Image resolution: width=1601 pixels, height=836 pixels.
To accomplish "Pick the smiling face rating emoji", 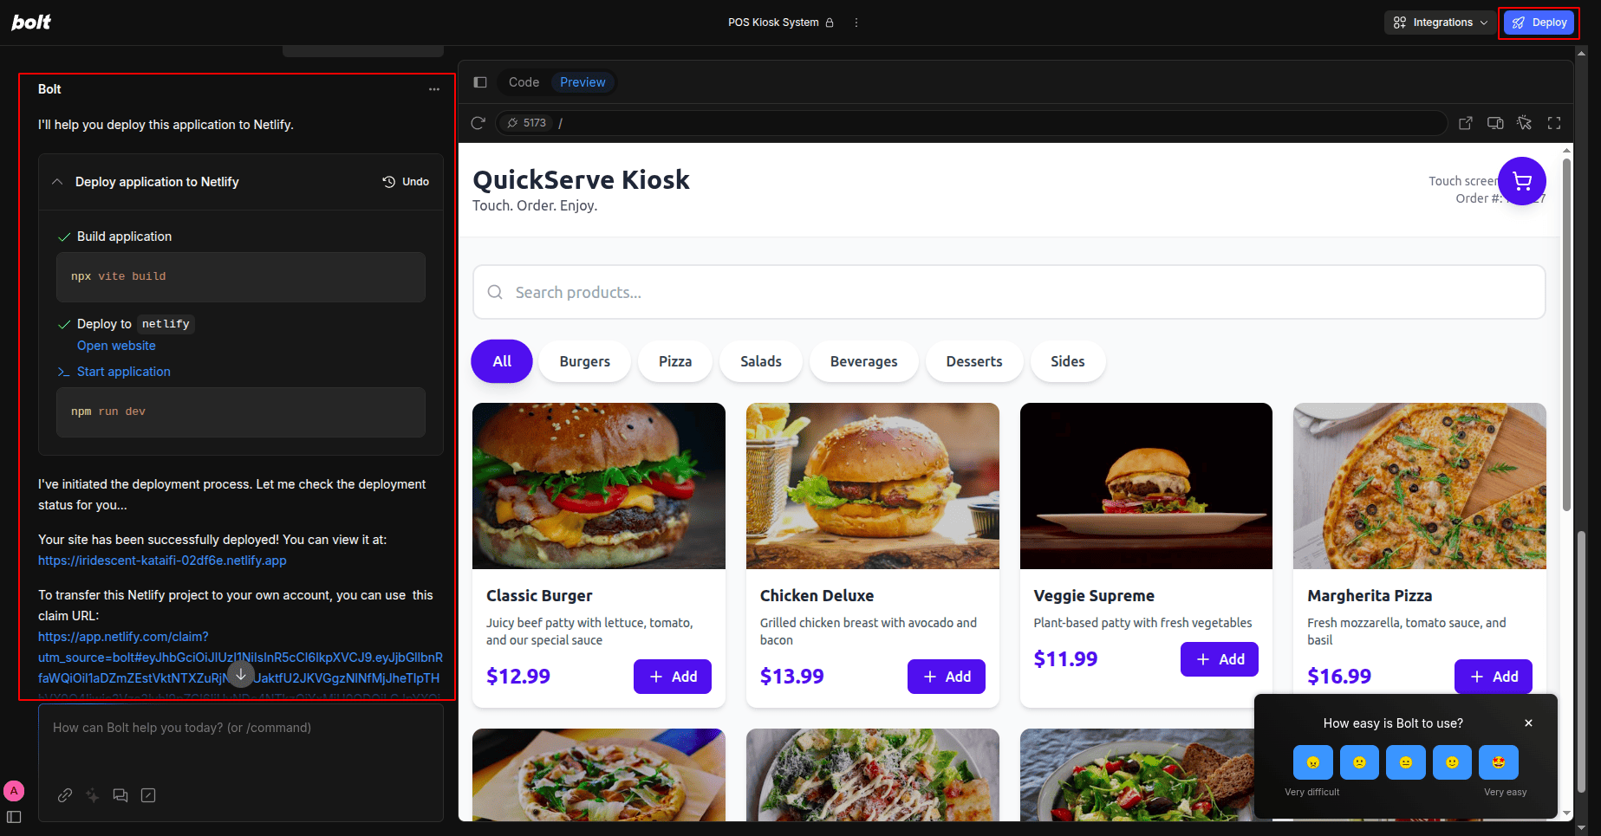I will tap(1452, 762).
